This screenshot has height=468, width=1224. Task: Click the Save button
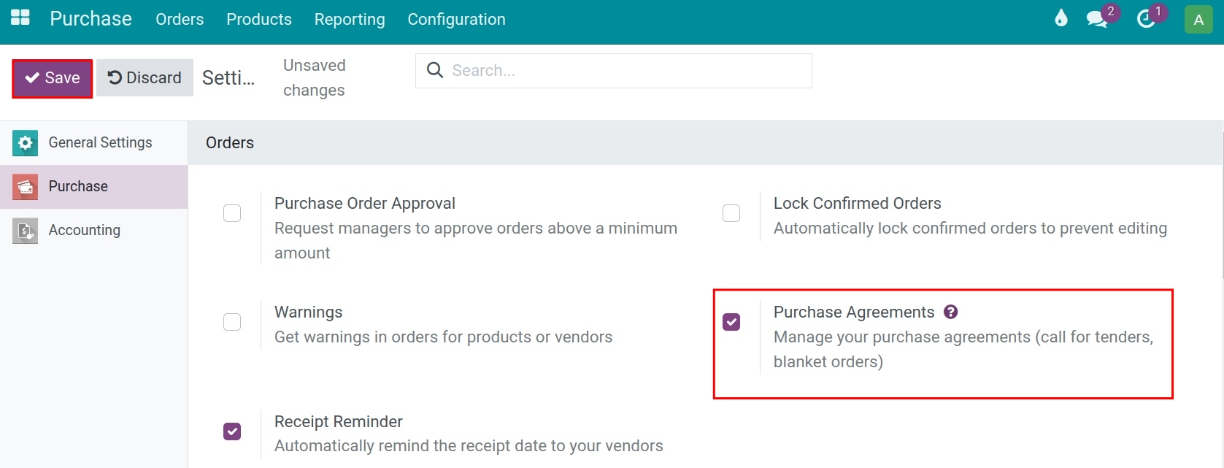[x=53, y=78]
